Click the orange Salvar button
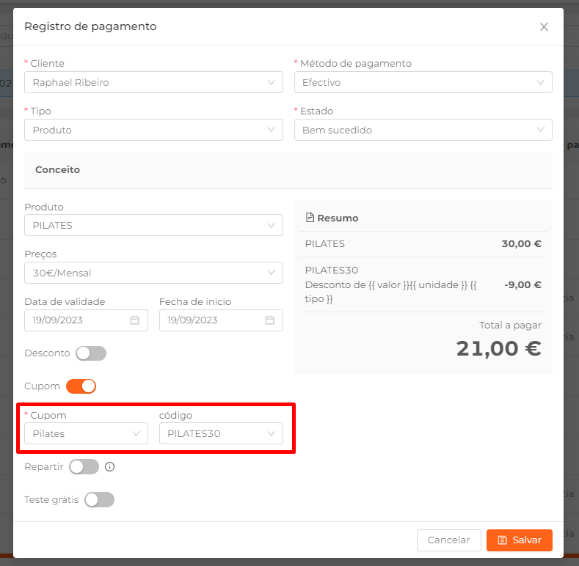 click(x=520, y=540)
